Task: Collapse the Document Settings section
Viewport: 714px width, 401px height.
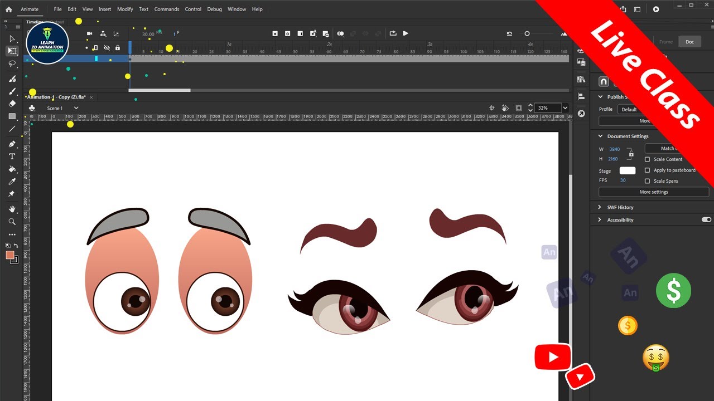Action: coord(601,136)
